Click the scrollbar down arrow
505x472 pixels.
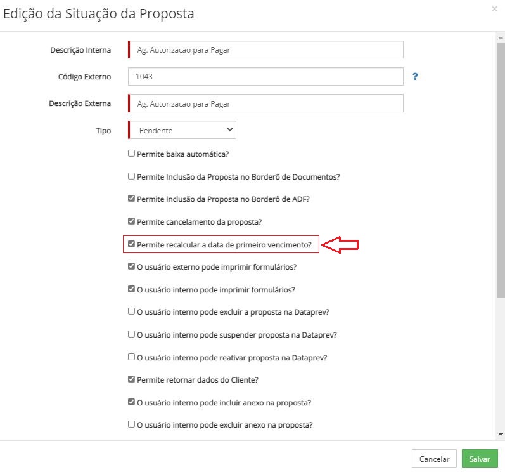501,435
